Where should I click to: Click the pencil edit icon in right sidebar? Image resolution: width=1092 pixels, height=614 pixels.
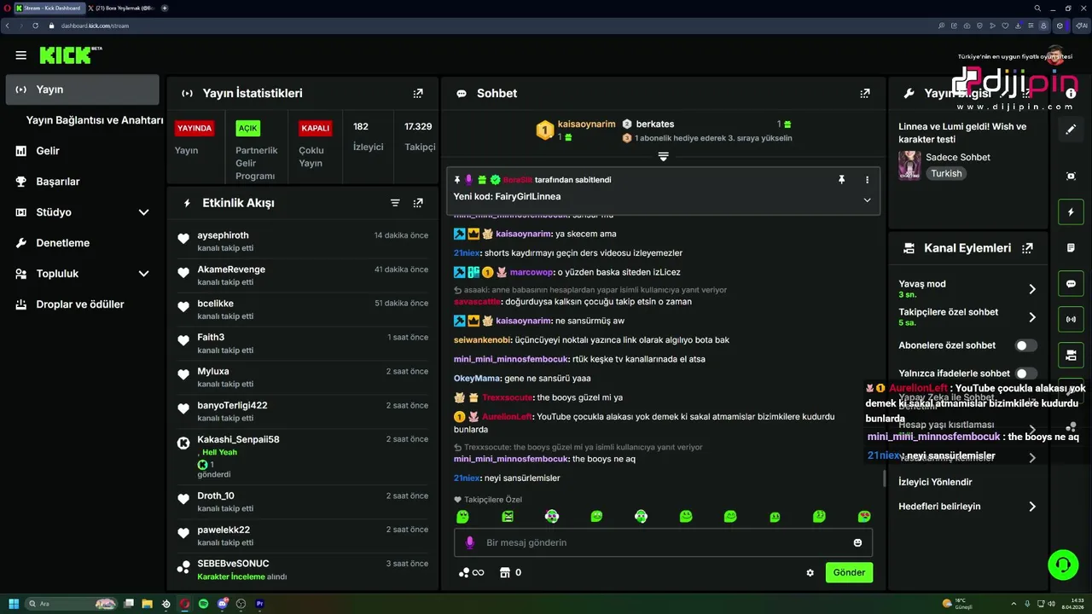pos(1071,130)
